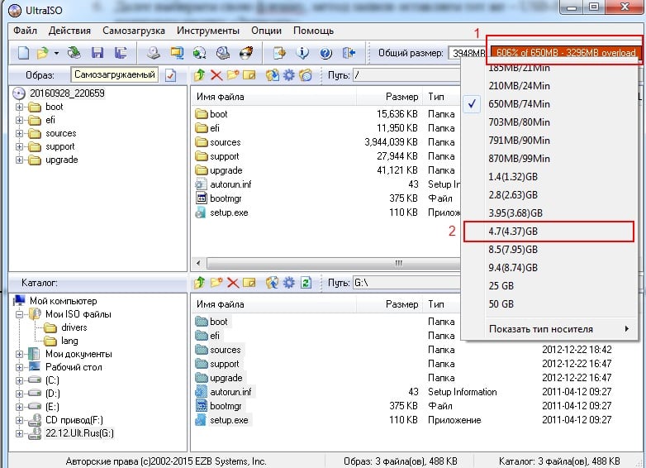646x468 pixels.
Task: Expand the sources folder in image tree
Action: [x=19, y=134]
